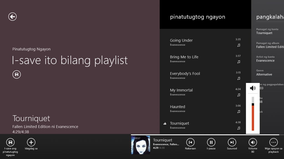Click the Pinatutugtog Ngayon label at left
Viewport: 284px width, 159px height.
click(32, 49)
